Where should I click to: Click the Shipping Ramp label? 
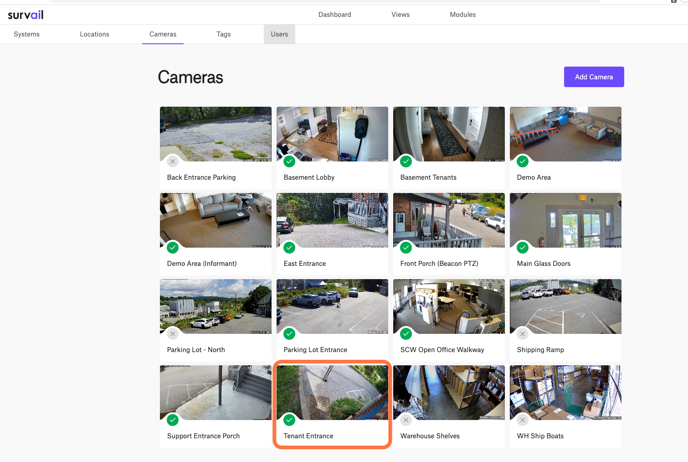(x=540, y=350)
